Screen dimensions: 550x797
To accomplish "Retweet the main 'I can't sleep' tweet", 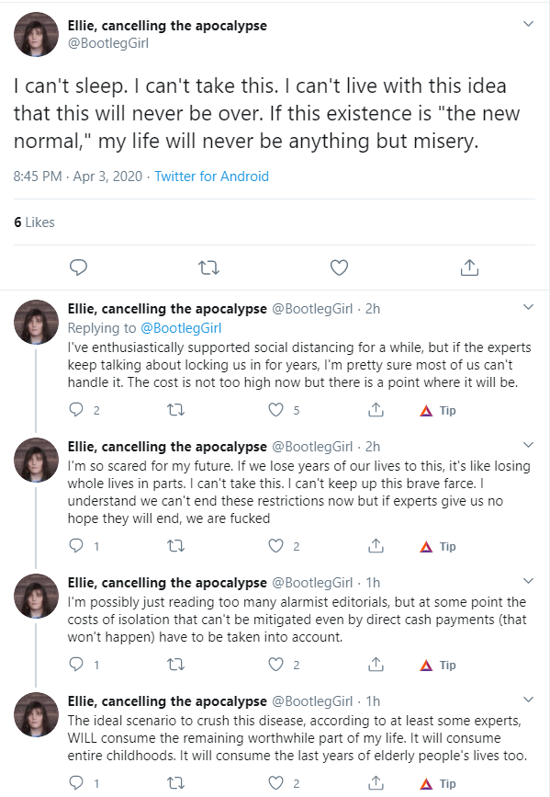I will (208, 268).
